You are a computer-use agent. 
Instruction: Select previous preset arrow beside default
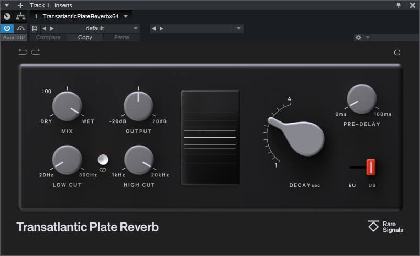pos(44,28)
